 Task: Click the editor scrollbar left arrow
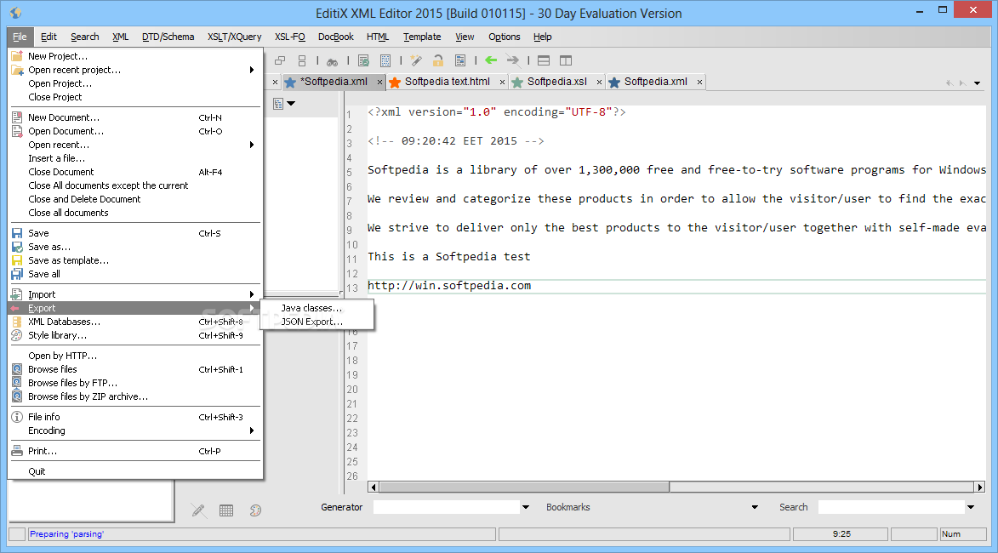(374, 487)
